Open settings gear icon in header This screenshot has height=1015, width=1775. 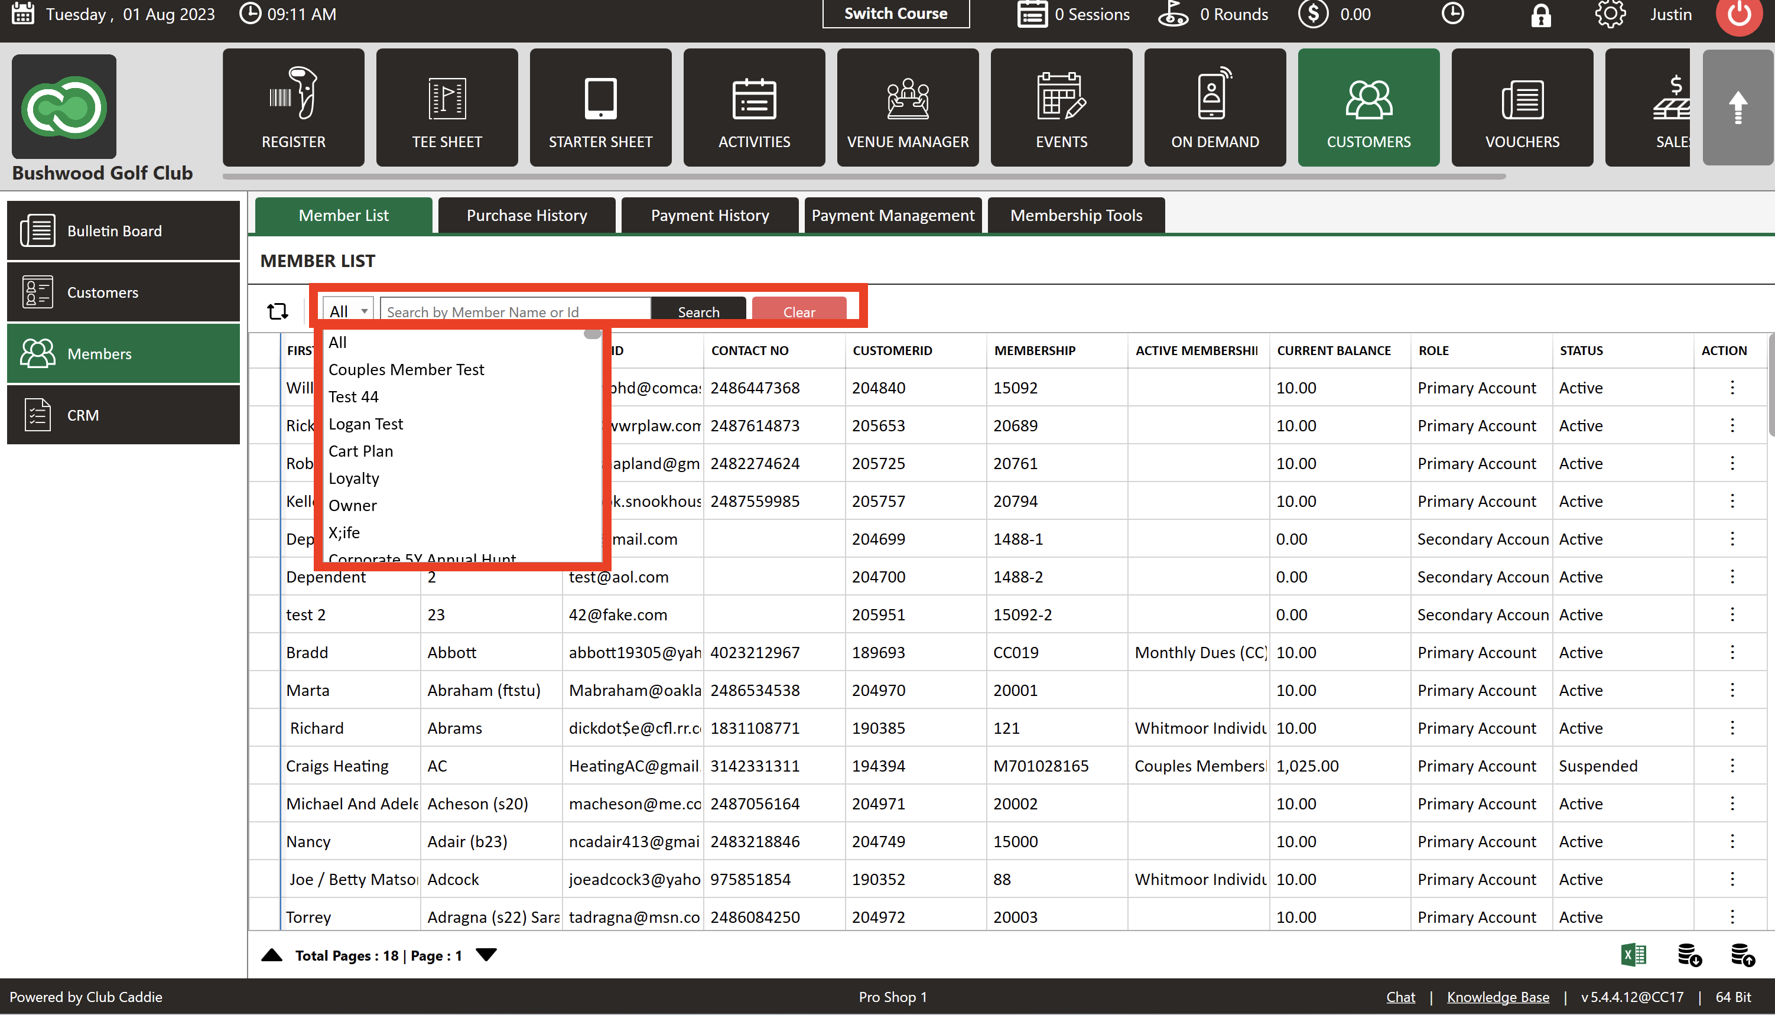tap(1609, 15)
